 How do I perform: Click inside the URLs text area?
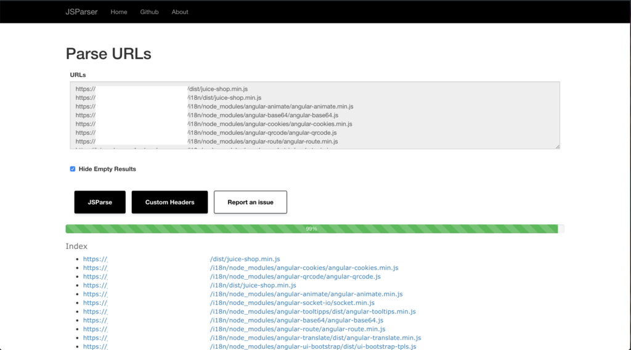pyautogui.click(x=315, y=115)
